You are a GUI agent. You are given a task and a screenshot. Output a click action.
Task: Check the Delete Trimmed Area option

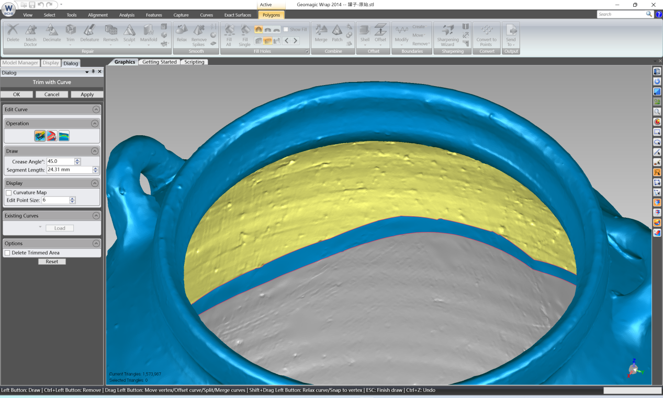[x=7, y=253]
